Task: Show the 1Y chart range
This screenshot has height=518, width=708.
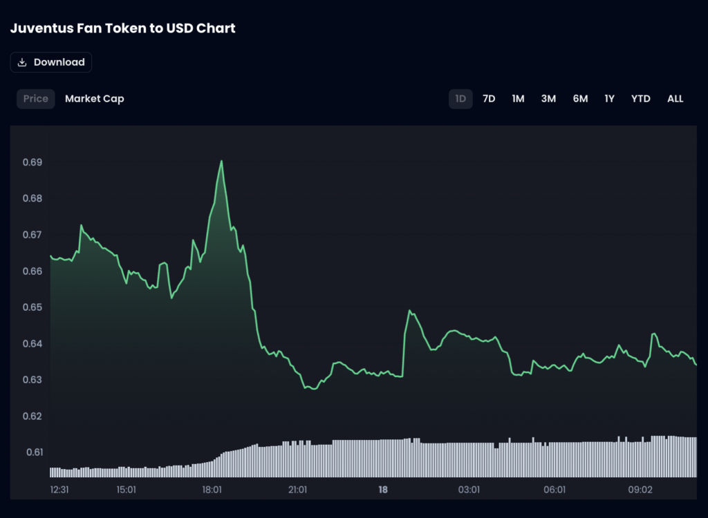Action: point(609,99)
